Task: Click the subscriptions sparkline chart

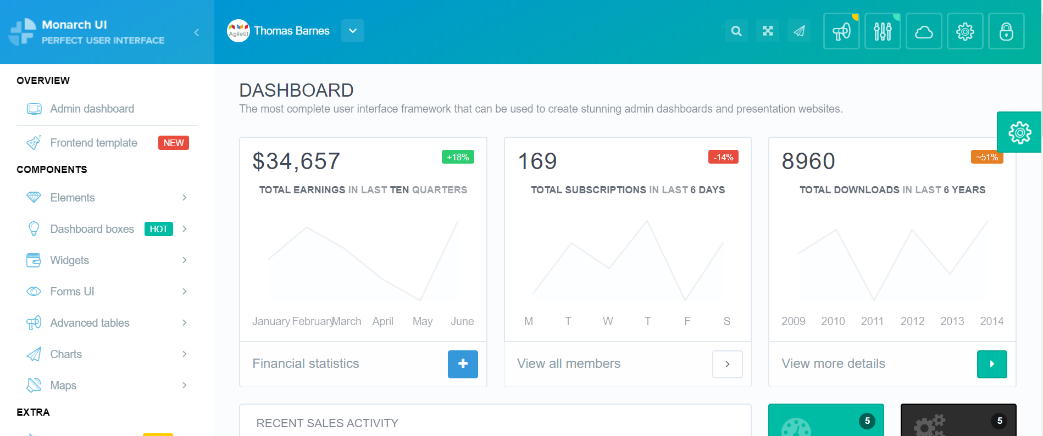Action: point(628,261)
